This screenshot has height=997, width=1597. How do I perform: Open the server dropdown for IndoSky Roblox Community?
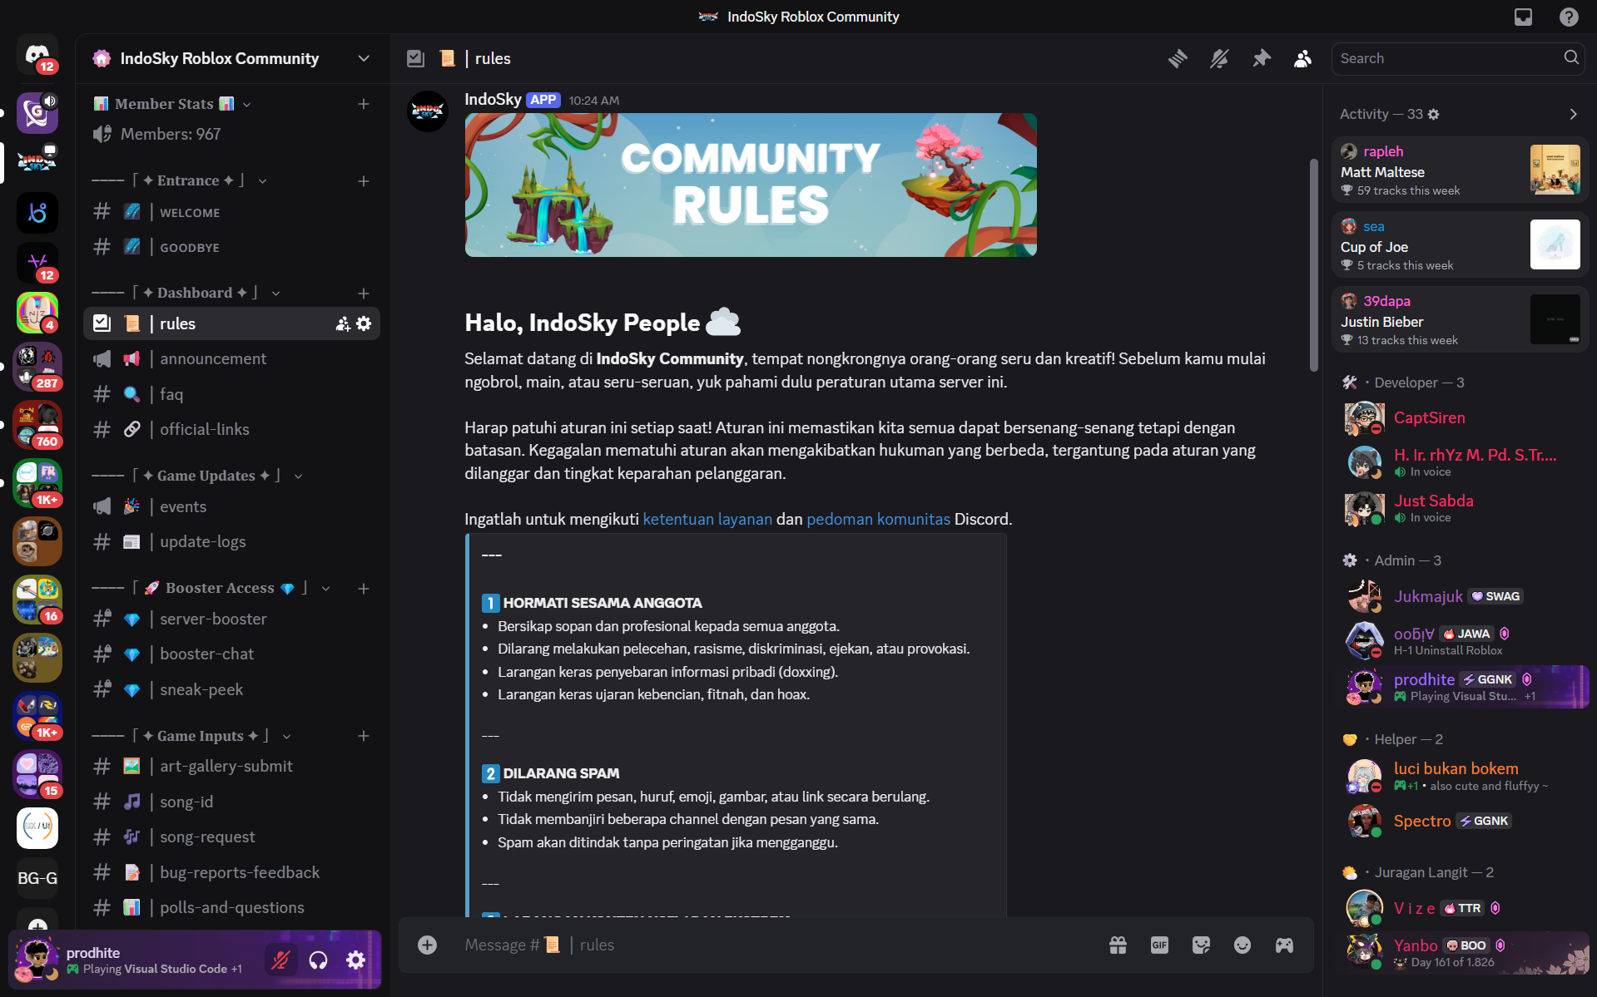364,58
